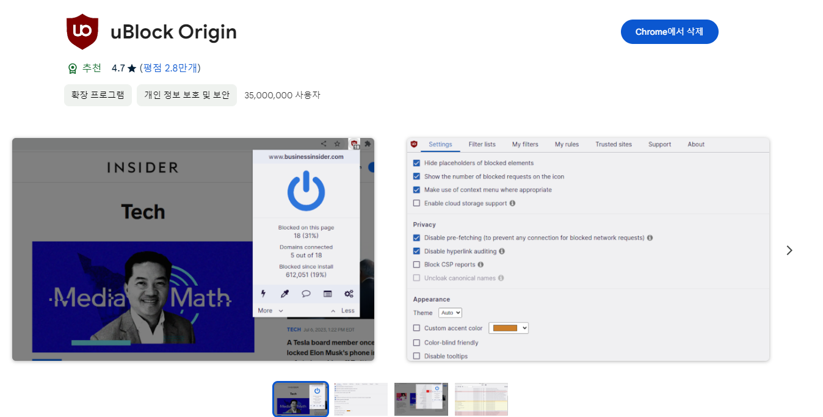
Task: Click the uBlock Origin title heading
Action: [x=173, y=32]
